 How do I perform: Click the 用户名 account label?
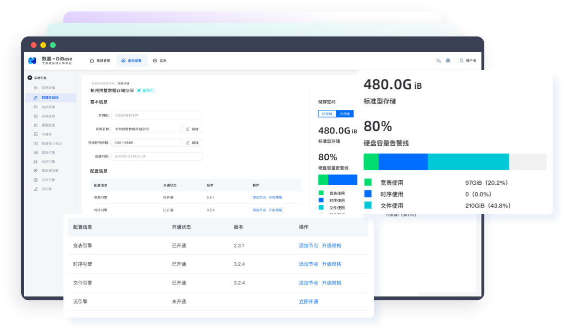click(471, 60)
